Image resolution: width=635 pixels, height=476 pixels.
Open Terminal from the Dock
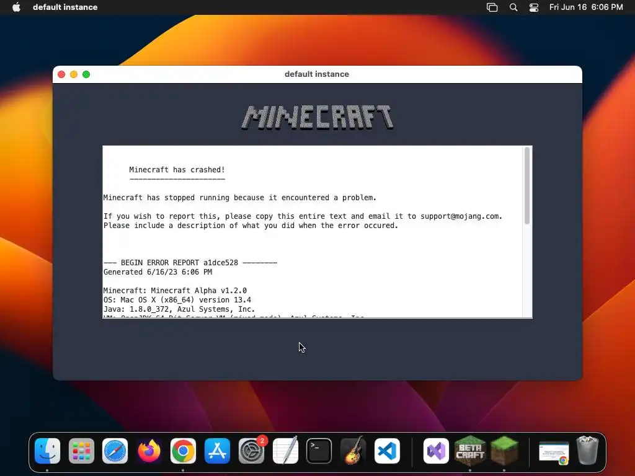pyautogui.click(x=319, y=451)
